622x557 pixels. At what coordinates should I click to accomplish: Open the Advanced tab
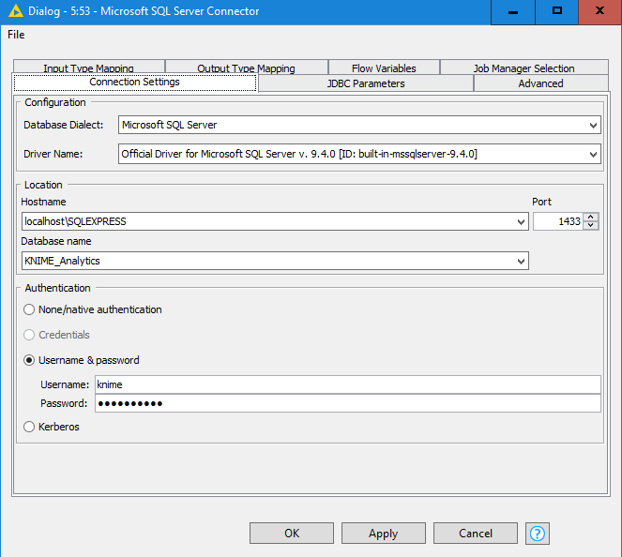pyautogui.click(x=540, y=83)
